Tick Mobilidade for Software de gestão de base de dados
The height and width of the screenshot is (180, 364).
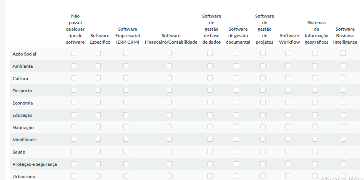[210, 139]
